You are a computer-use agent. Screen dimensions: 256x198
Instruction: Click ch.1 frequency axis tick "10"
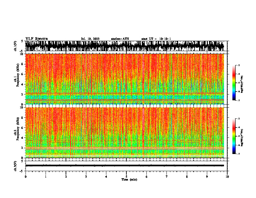[x=22, y=54]
